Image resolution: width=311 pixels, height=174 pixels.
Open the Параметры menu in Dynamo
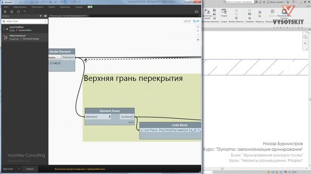65,7
